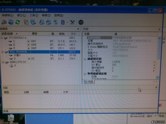Open dropdown arrow next to partition E:

point(29,45)
